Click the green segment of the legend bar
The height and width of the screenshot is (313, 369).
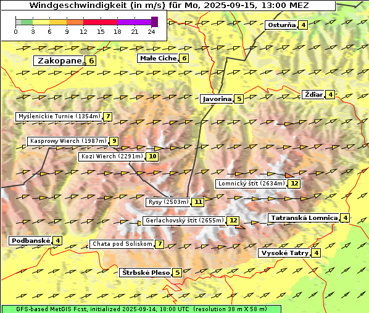tap(27, 22)
